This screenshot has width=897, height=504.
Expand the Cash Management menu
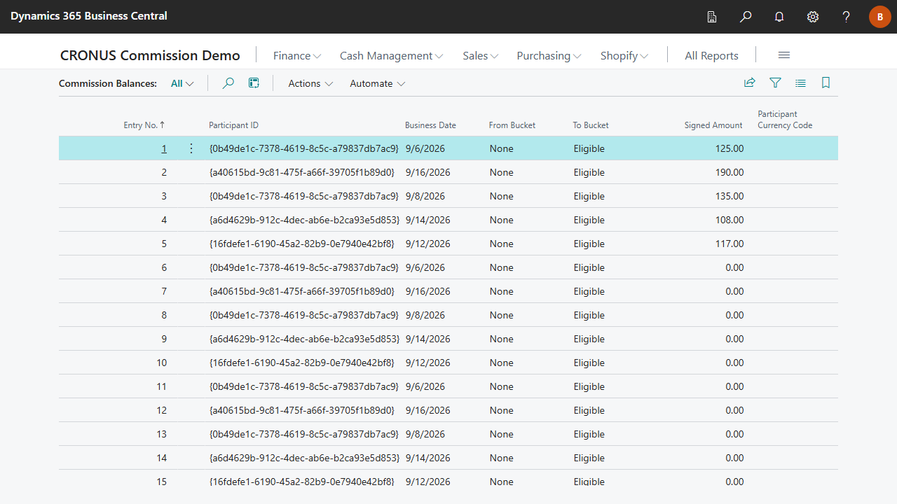coord(391,56)
